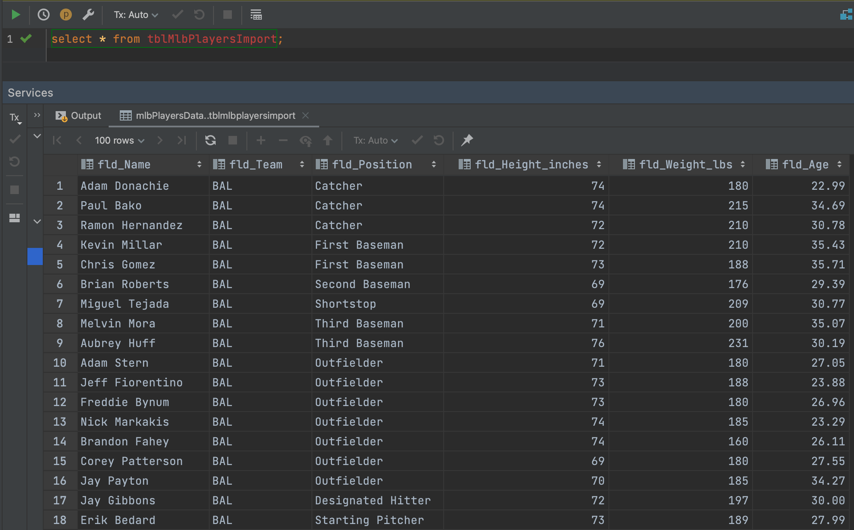The height and width of the screenshot is (530, 854).
Task: Open query settings wrench icon
Action: pyautogui.click(x=88, y=15)
